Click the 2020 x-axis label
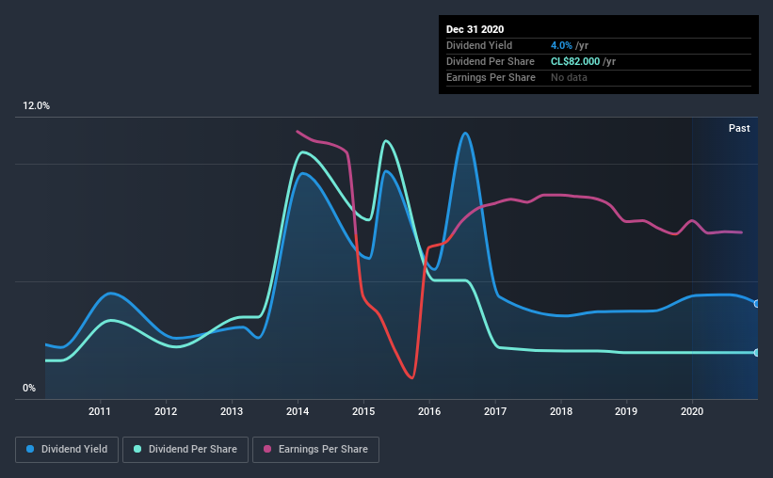This screenshot has width=773, height=478. pyautogui.click(x=692, y=411)
